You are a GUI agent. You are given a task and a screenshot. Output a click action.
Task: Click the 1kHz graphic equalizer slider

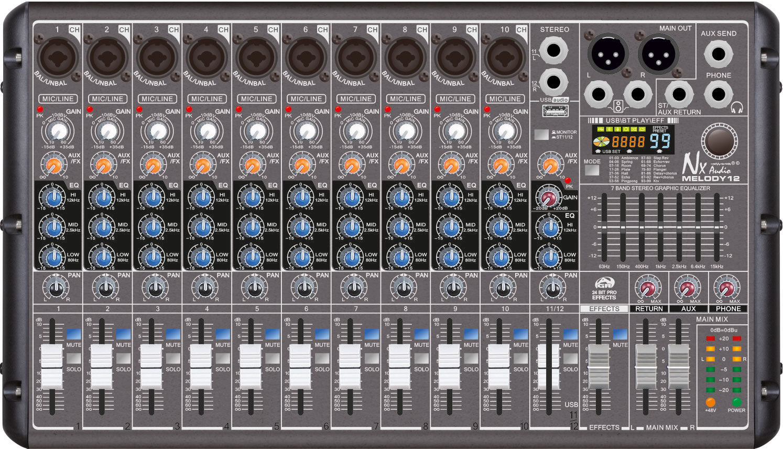[660, 228]
